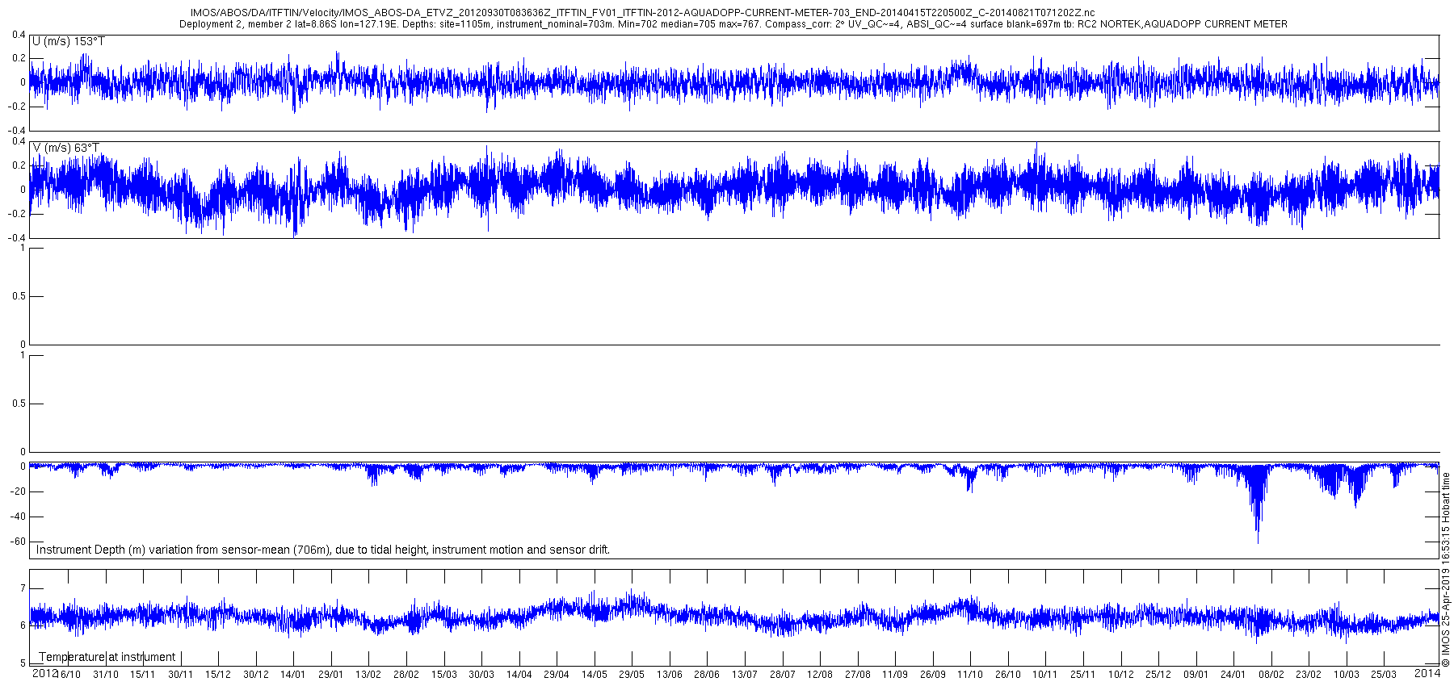Click the '11/09' date tick label
The image size is (1454, 686).
pyautogui.click(x=895, y=675)
